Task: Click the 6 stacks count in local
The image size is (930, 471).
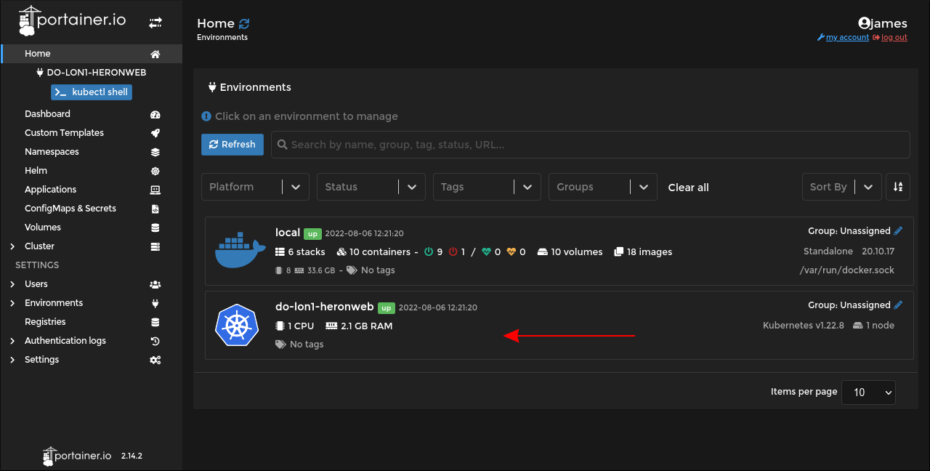Action: coord(306,252)
